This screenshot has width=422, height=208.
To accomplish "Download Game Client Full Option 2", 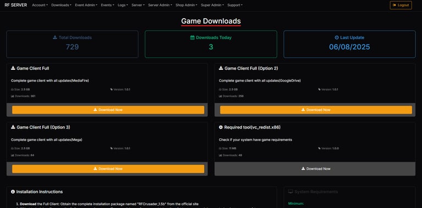I will click(x=316, y=110).
